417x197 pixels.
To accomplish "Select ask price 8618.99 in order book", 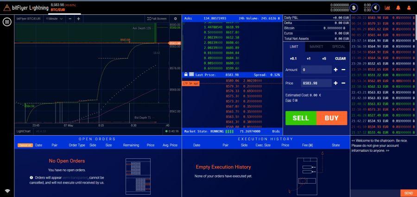I will 233,27.
